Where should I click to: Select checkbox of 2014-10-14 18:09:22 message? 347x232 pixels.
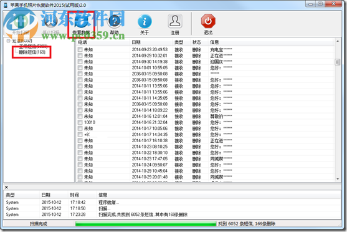pyautogui.click(x=80, y=110)
